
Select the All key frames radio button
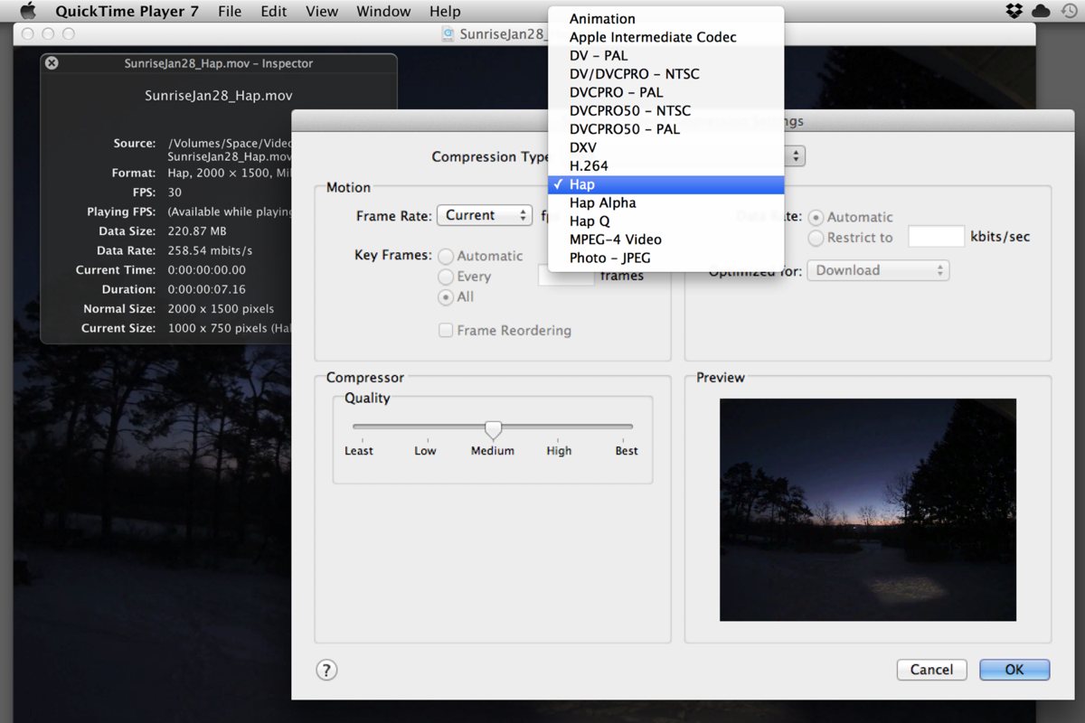coord(446,296)
